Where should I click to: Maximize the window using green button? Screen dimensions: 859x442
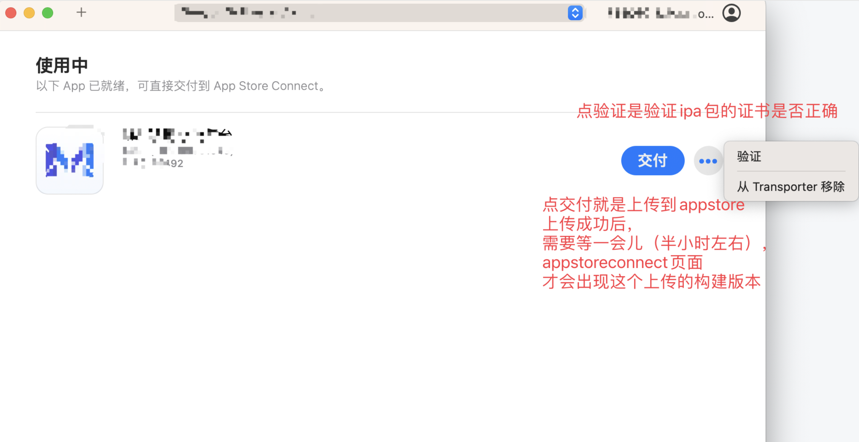[x=48, y=13]
